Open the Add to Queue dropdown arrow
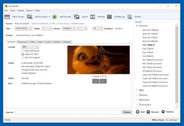This screenshot has height=126, width=184. click(49, 17)
